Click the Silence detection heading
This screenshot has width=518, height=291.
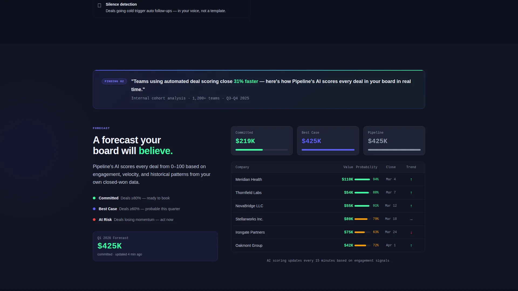pyautogui.click(x=121, y=4)
